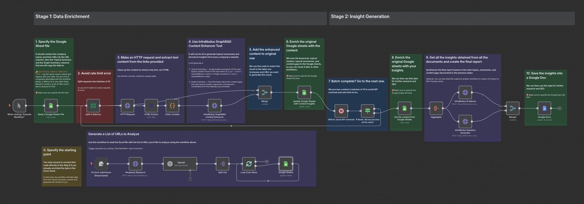
Task: Select InfraNodus GraphRAG Content Enhancer node
Action: (215, 105)
